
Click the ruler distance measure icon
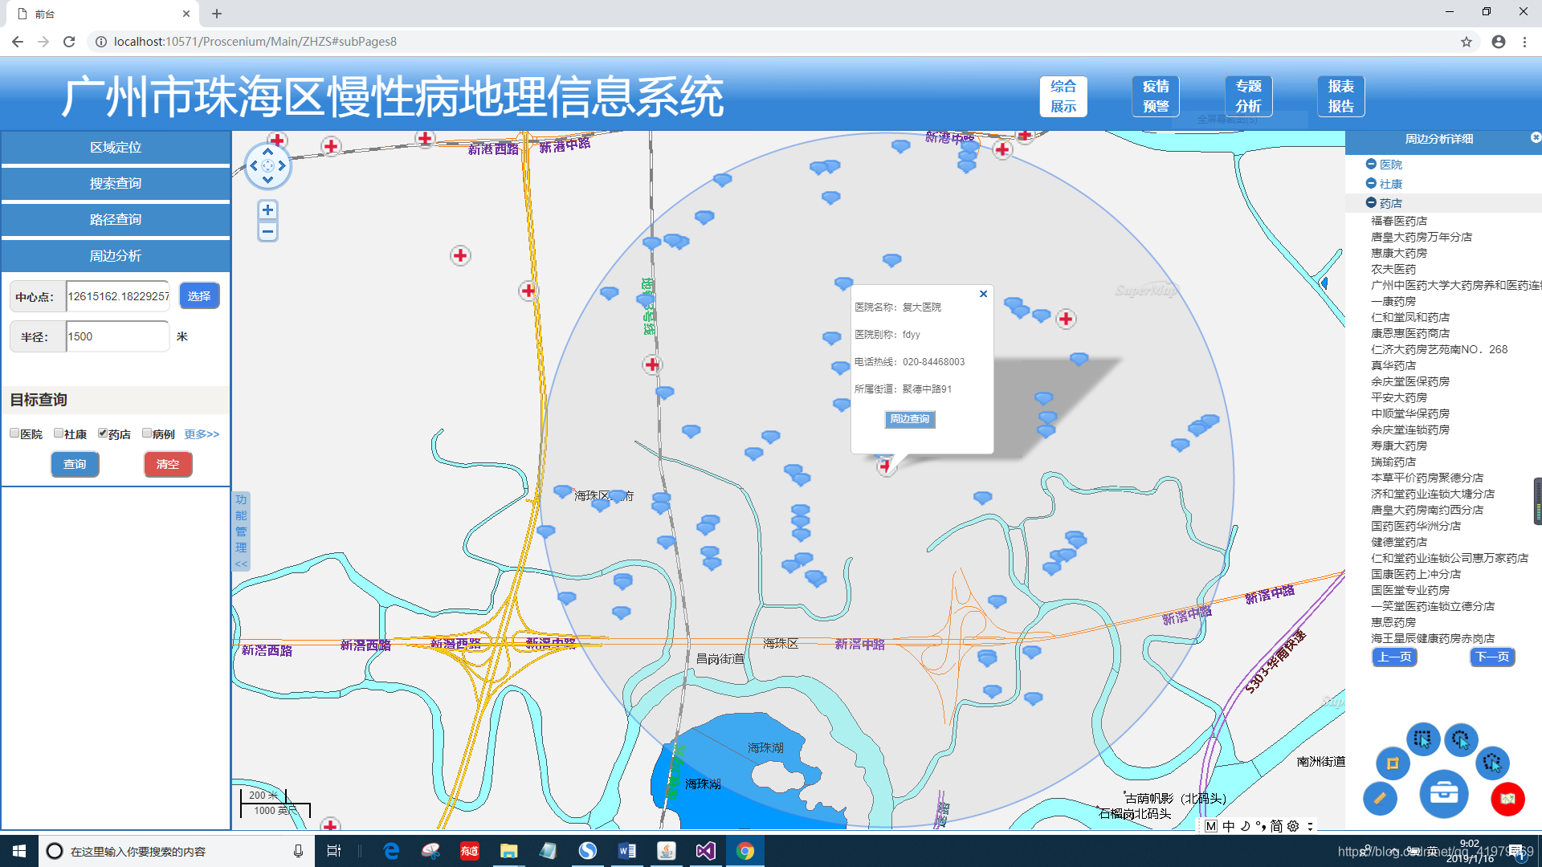point(1380,798)
